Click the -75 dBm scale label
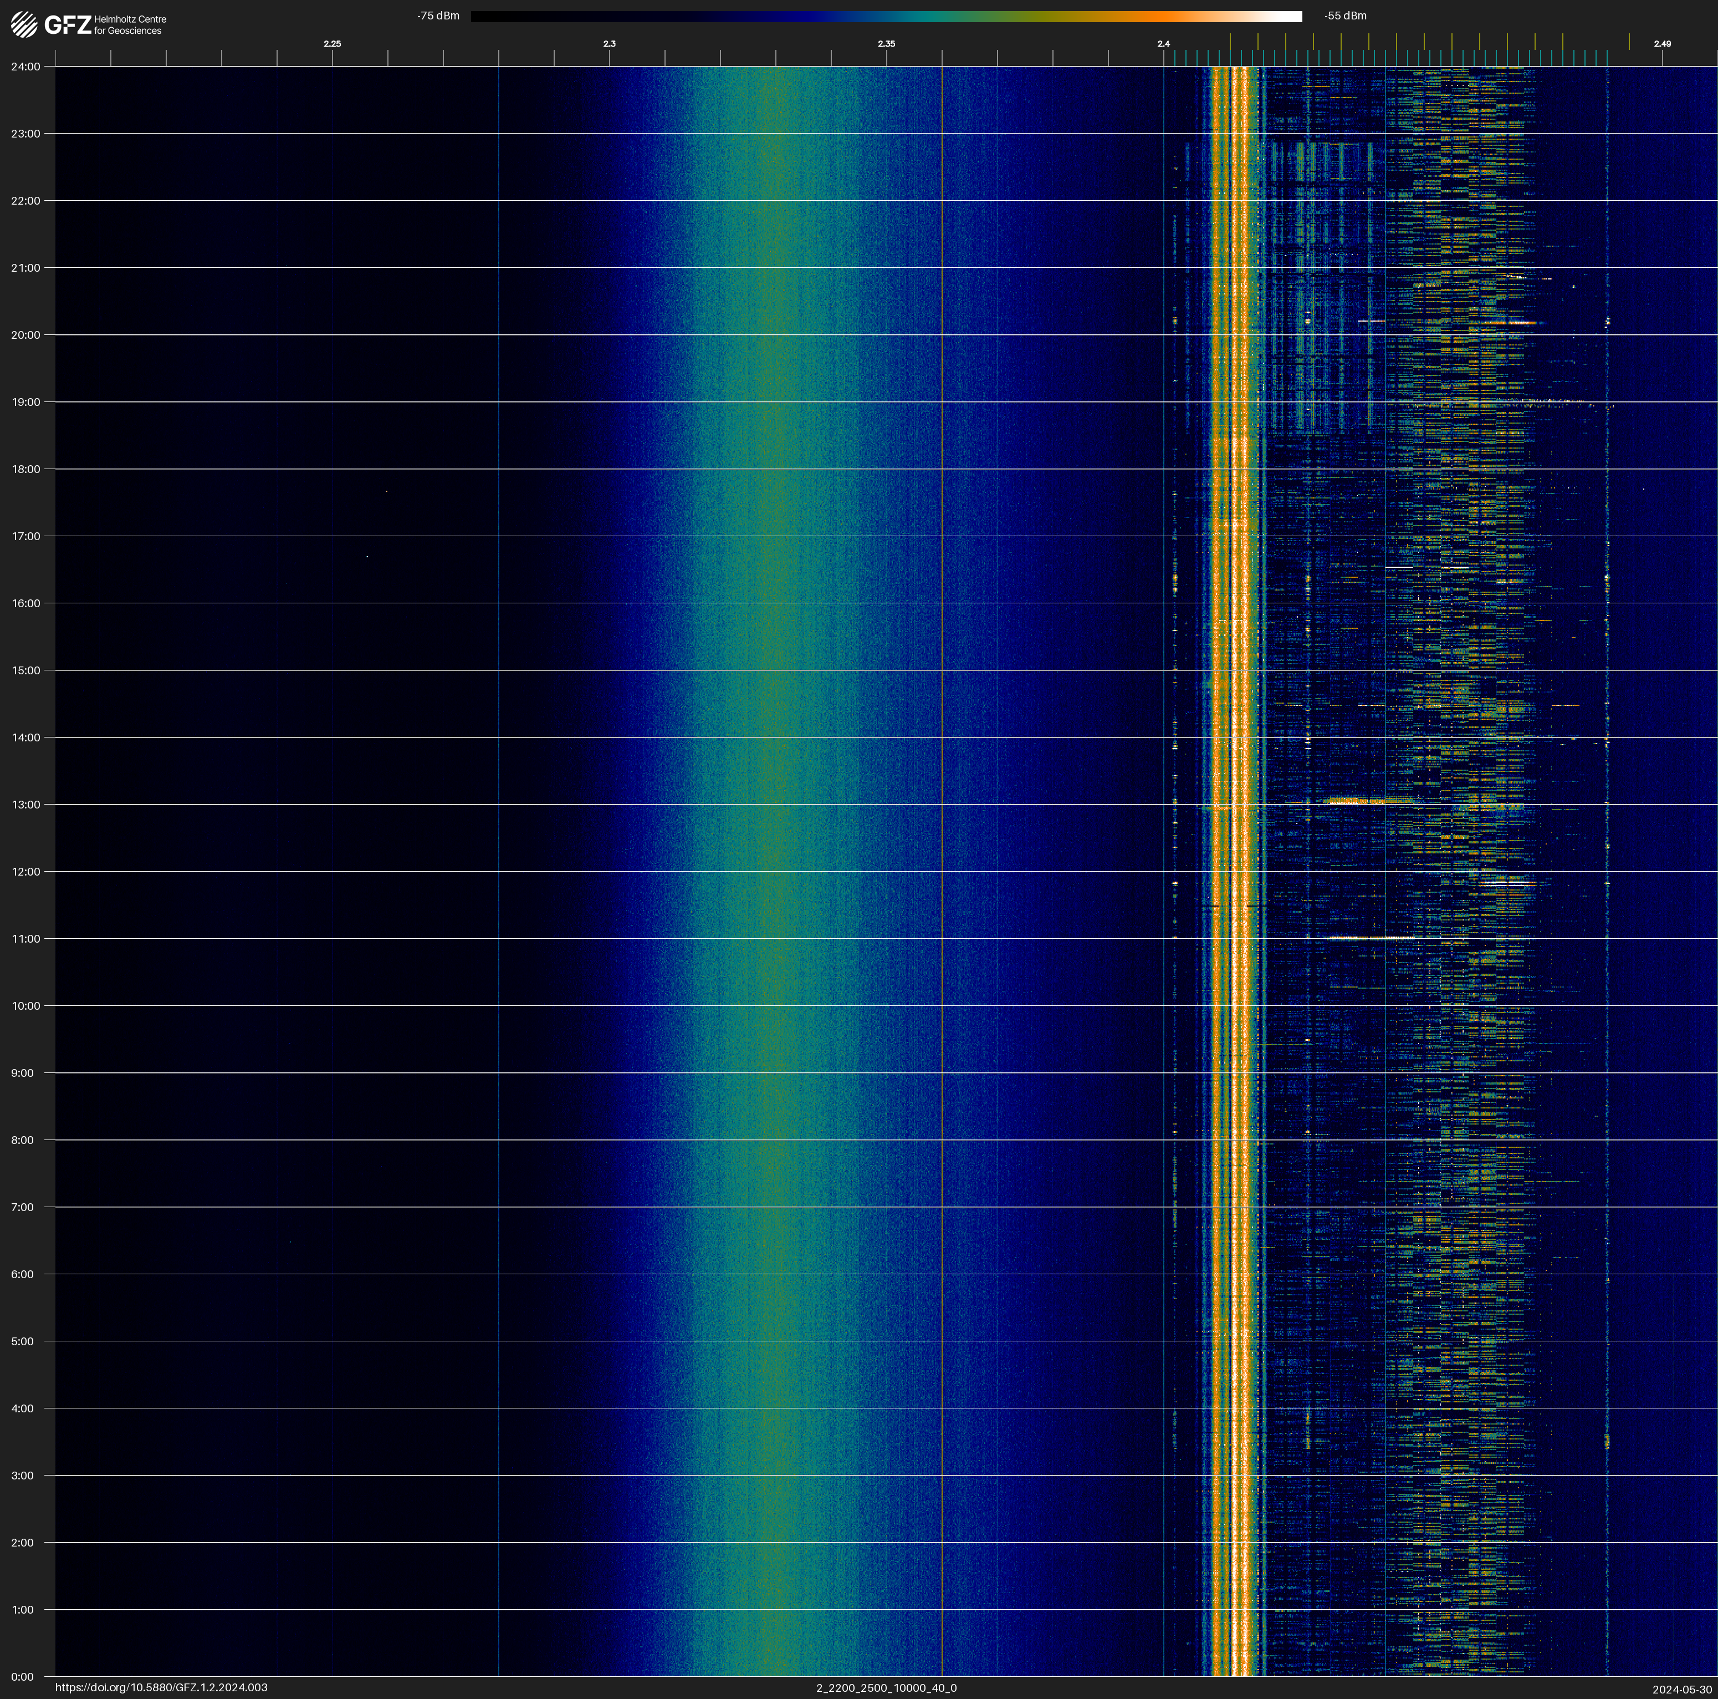The width and height of the screenshot is (1718, 1699). (438, 16)
